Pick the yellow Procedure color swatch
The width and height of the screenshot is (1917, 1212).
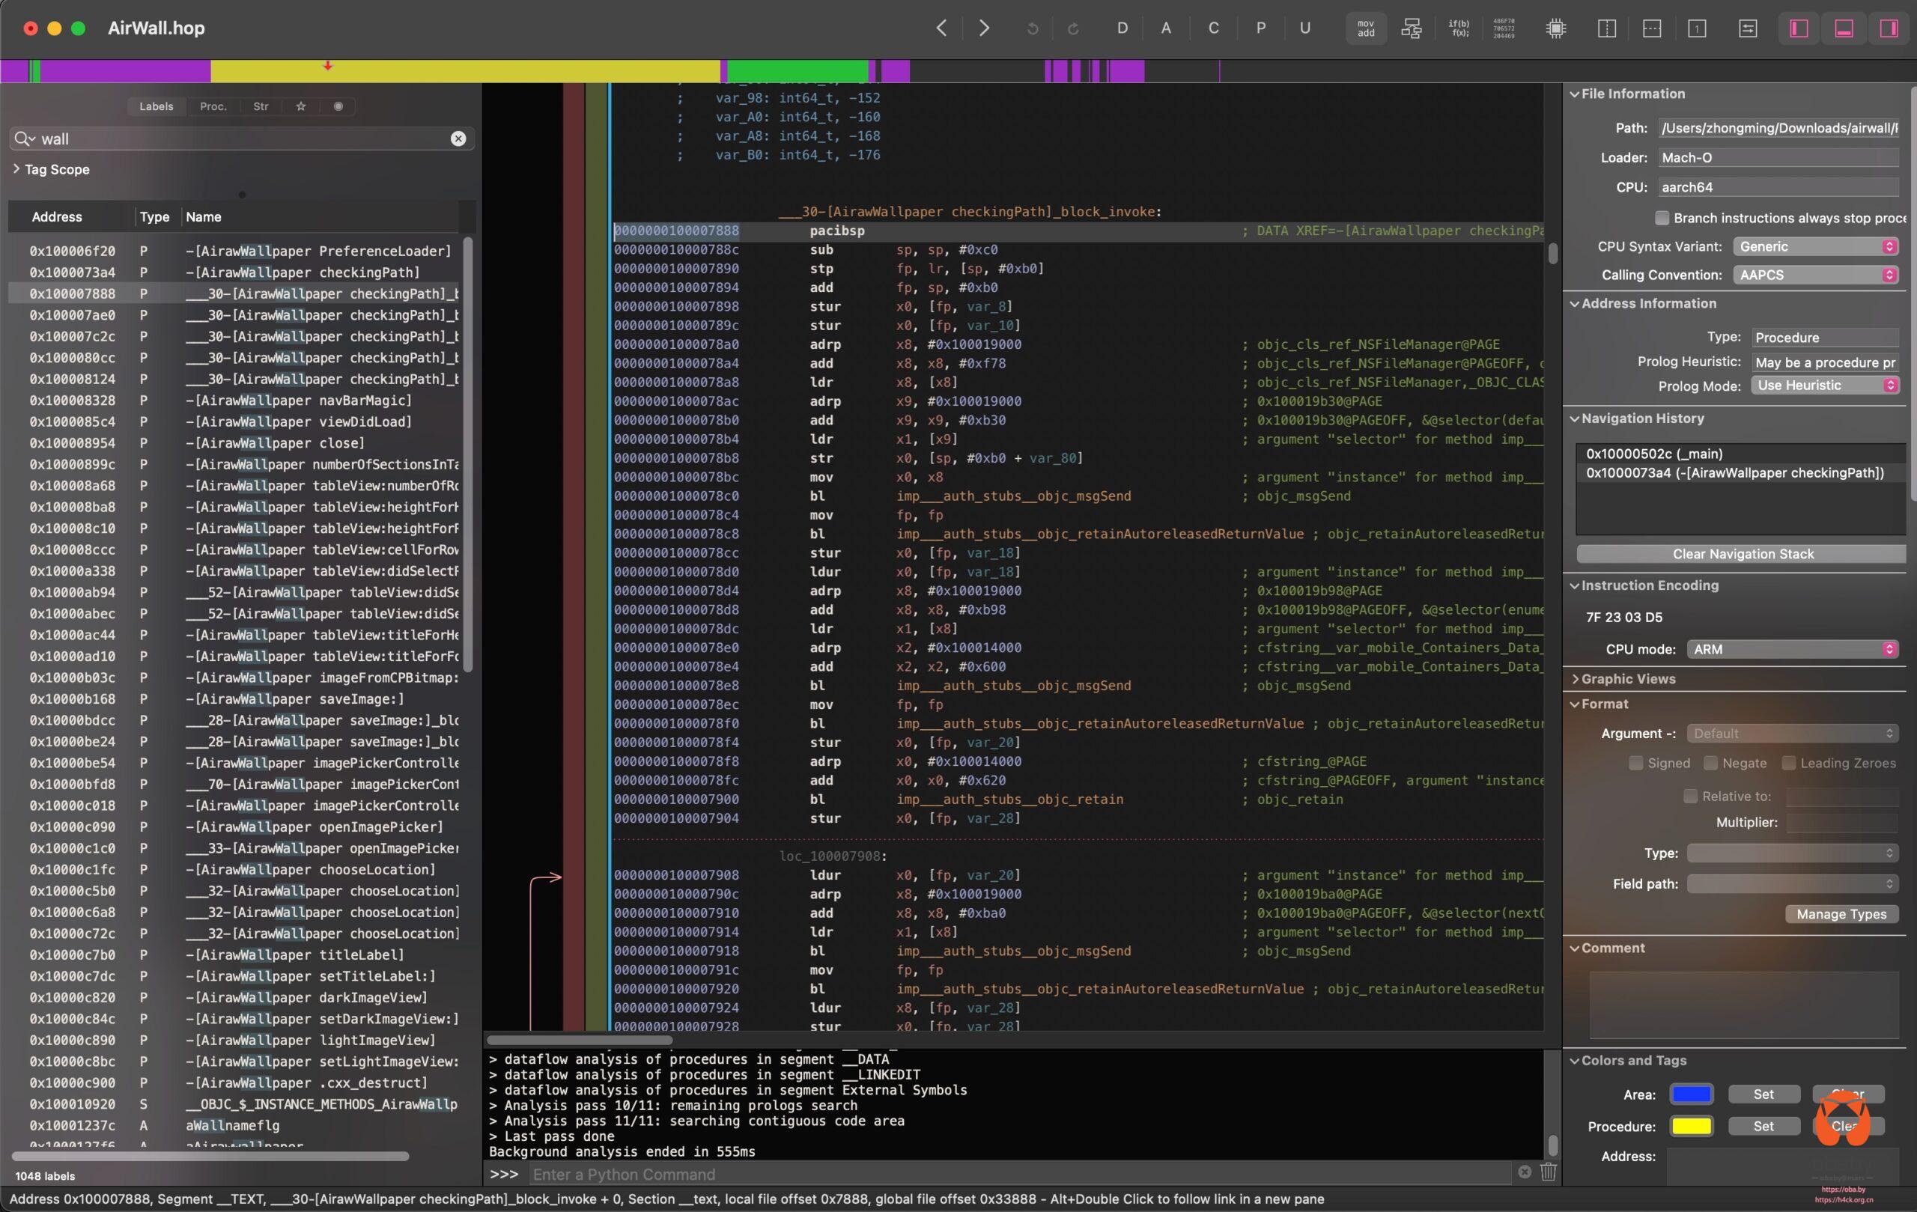click(1692, 1126)
